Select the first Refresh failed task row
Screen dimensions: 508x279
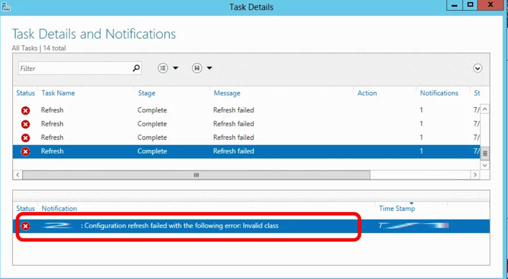coord(246,110)
